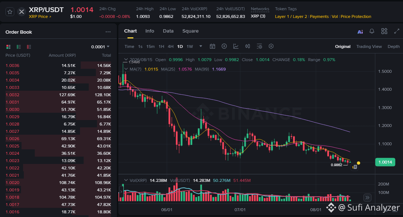
Task: Click the Price (USDT) column header
Action: click(x=18, y=55)
